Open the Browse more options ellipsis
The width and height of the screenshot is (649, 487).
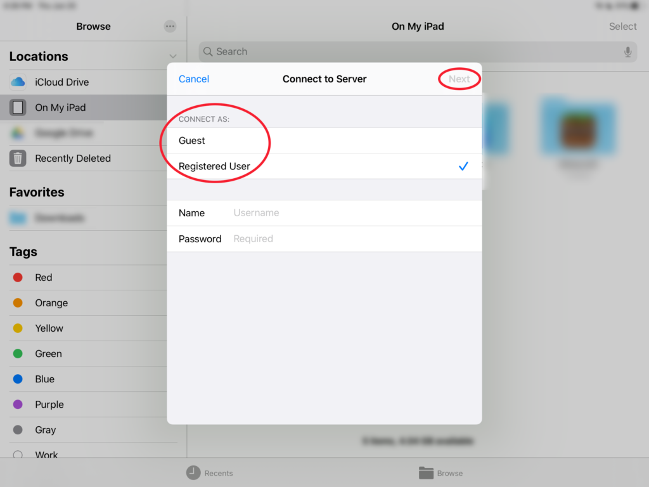pyautogui.click(x=170, y=27)
